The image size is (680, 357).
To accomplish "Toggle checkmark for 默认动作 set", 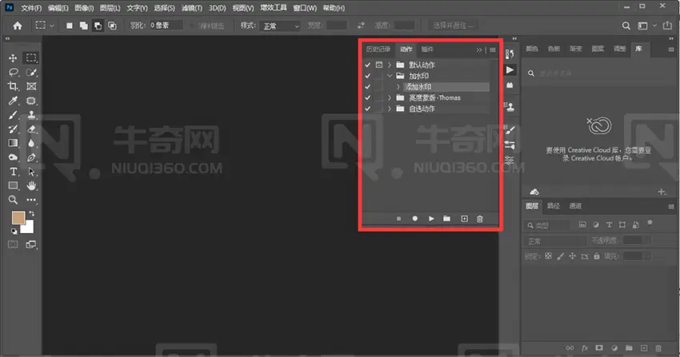I will pyautogui.click(x=368, y=65).
